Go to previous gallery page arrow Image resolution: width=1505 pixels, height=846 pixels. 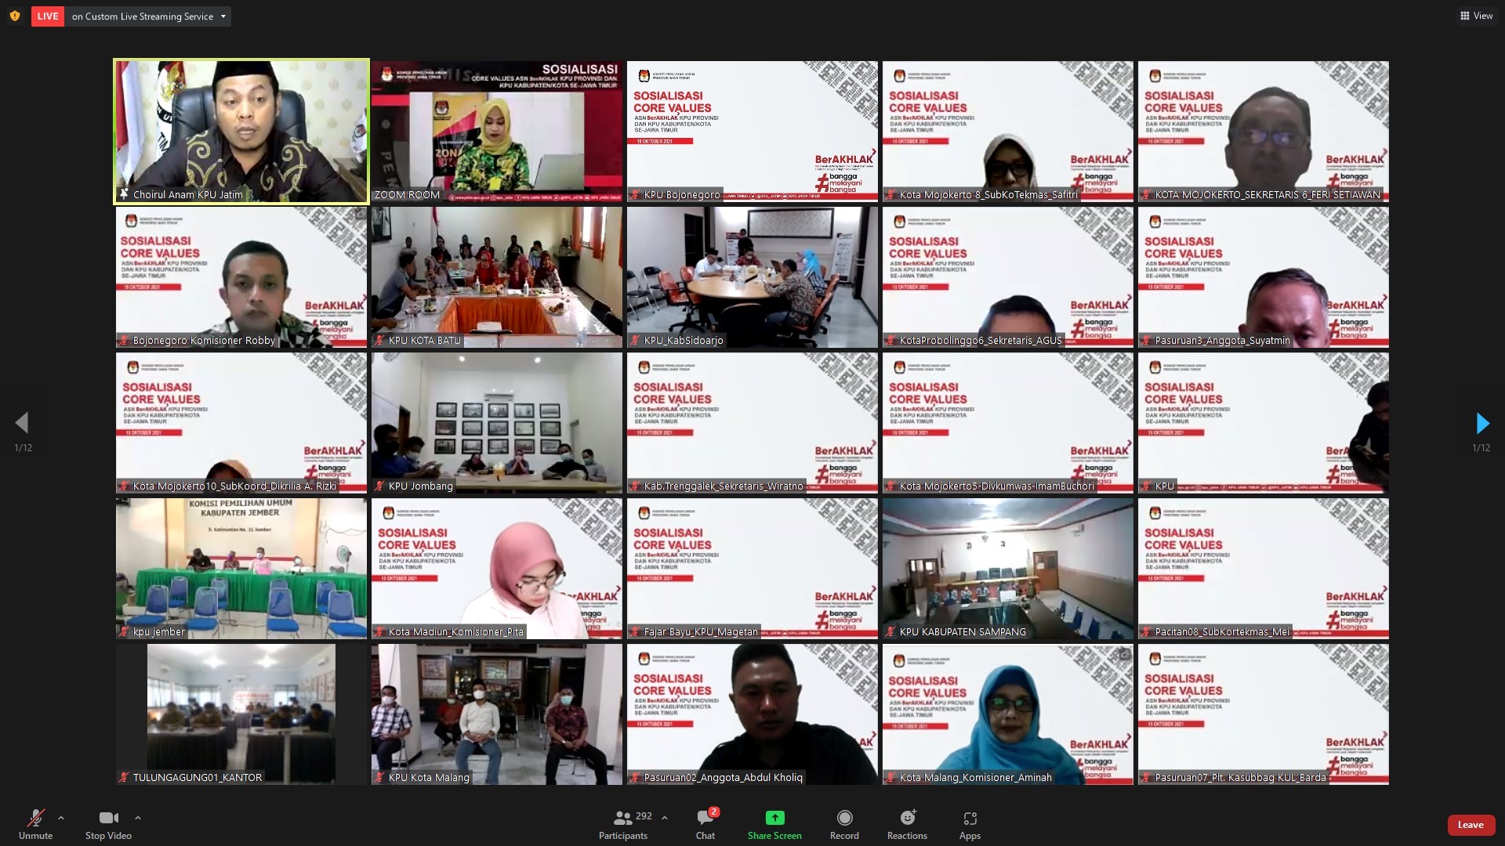pos(22,423)
